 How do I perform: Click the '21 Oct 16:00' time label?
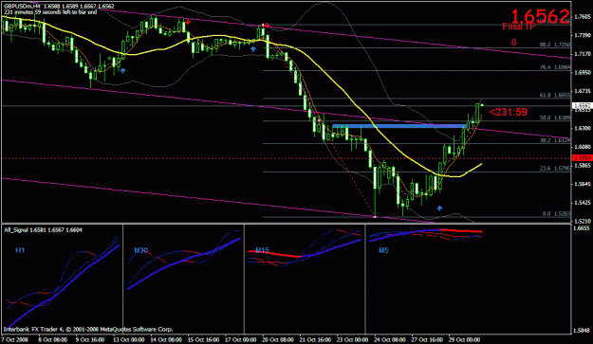(315, 339)
